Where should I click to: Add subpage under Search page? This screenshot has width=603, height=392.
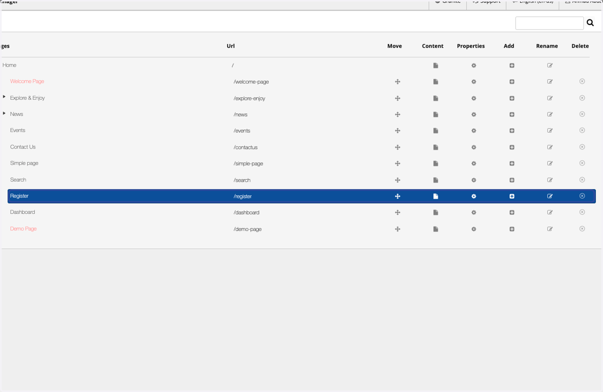tap(512, 180)
